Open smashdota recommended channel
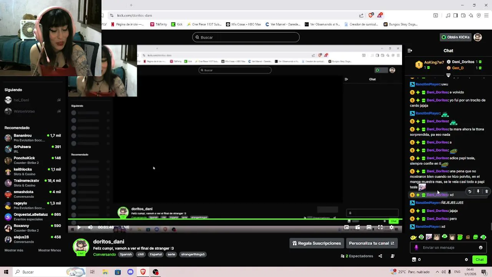The width and height of the screenshot is (492, 277). coord(33,194)
